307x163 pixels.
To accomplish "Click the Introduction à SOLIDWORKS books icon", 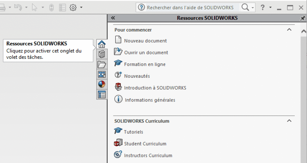I will click(118, 87).
